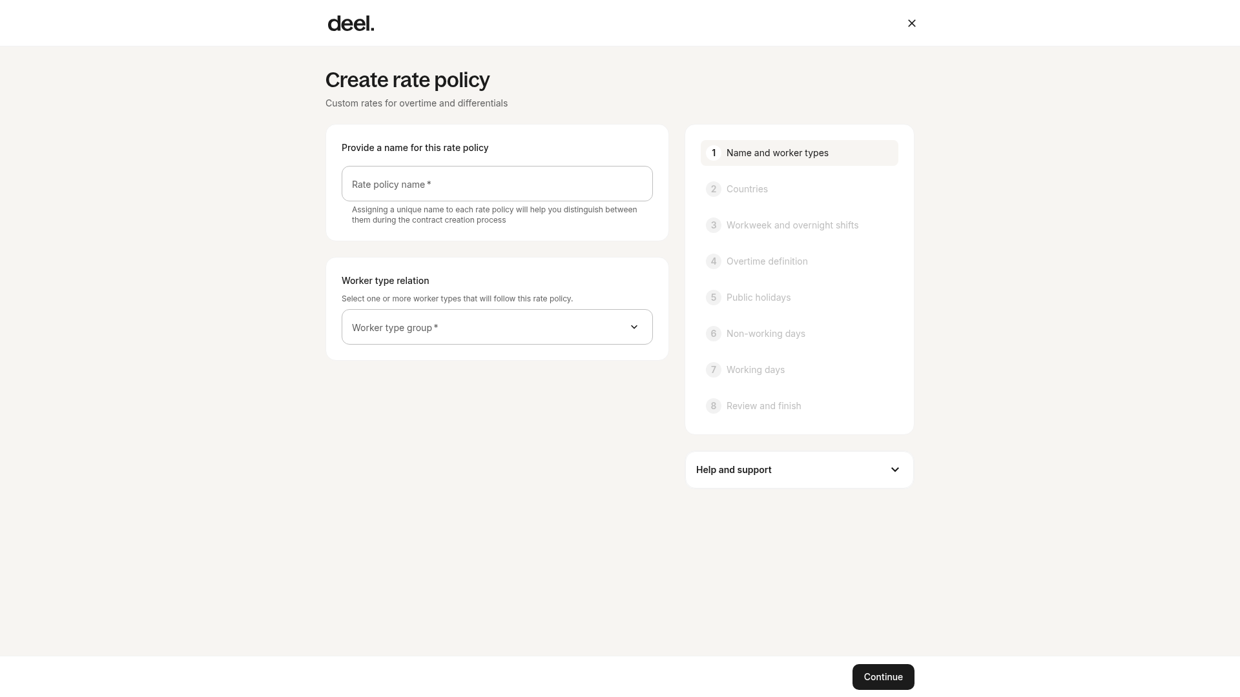Image resolution: width=1240 pixels, height=697 pixels.
Task: Select Overtime definition step
Action: [799, 261]
